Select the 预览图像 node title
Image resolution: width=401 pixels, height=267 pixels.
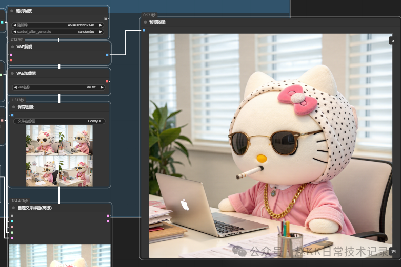coord(157,22)
